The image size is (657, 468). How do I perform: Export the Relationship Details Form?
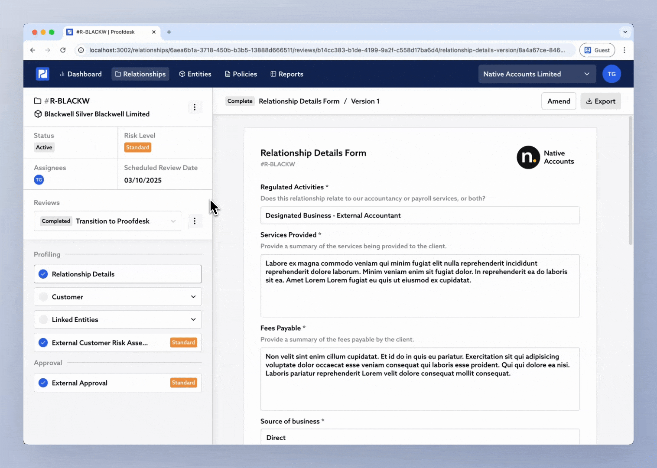pos(601,101)
